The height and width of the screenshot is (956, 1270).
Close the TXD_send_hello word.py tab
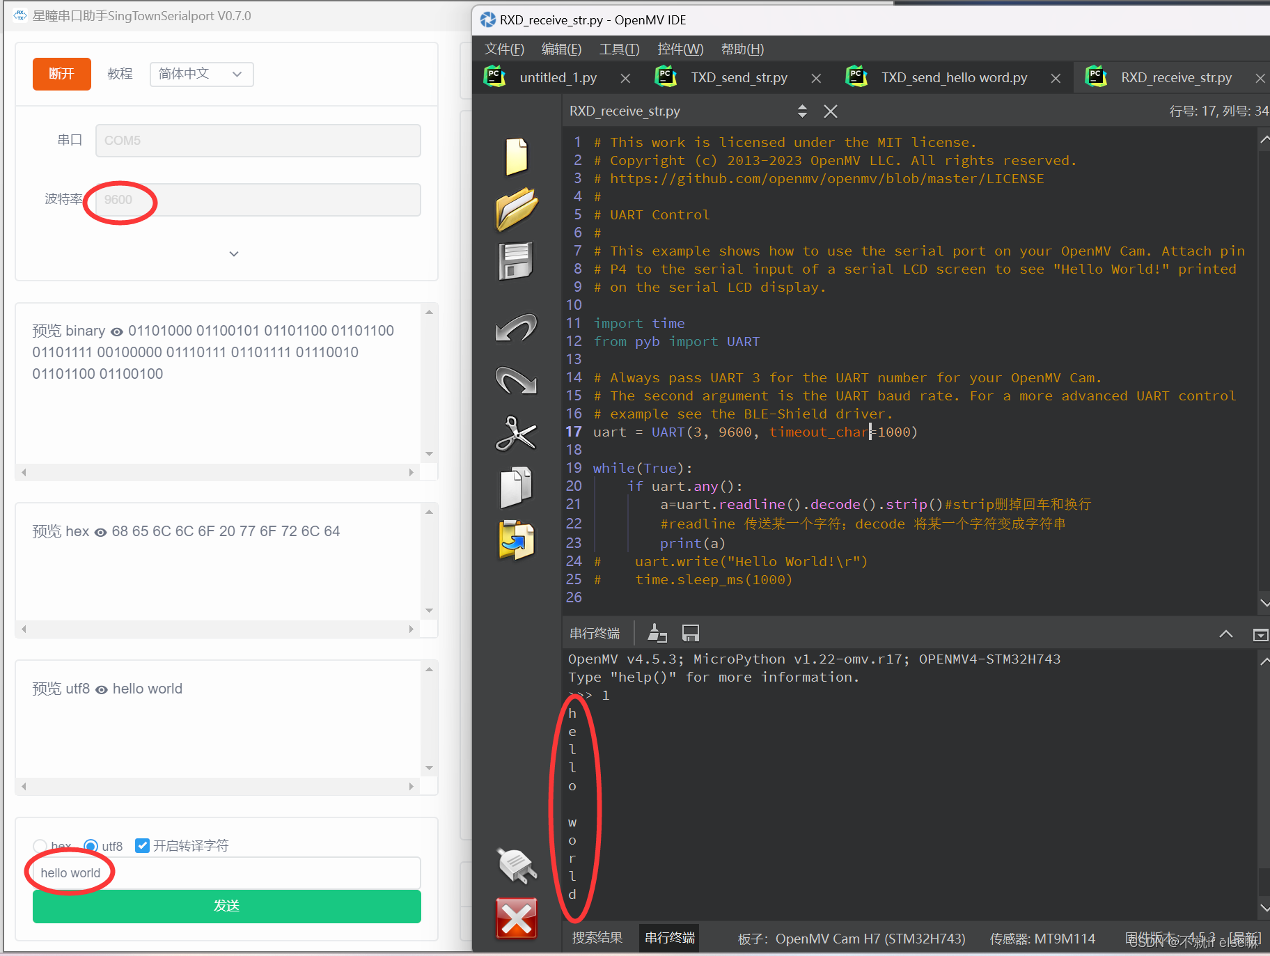tap(1056, 78)
